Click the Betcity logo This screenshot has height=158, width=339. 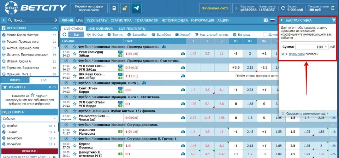[35, 8]
